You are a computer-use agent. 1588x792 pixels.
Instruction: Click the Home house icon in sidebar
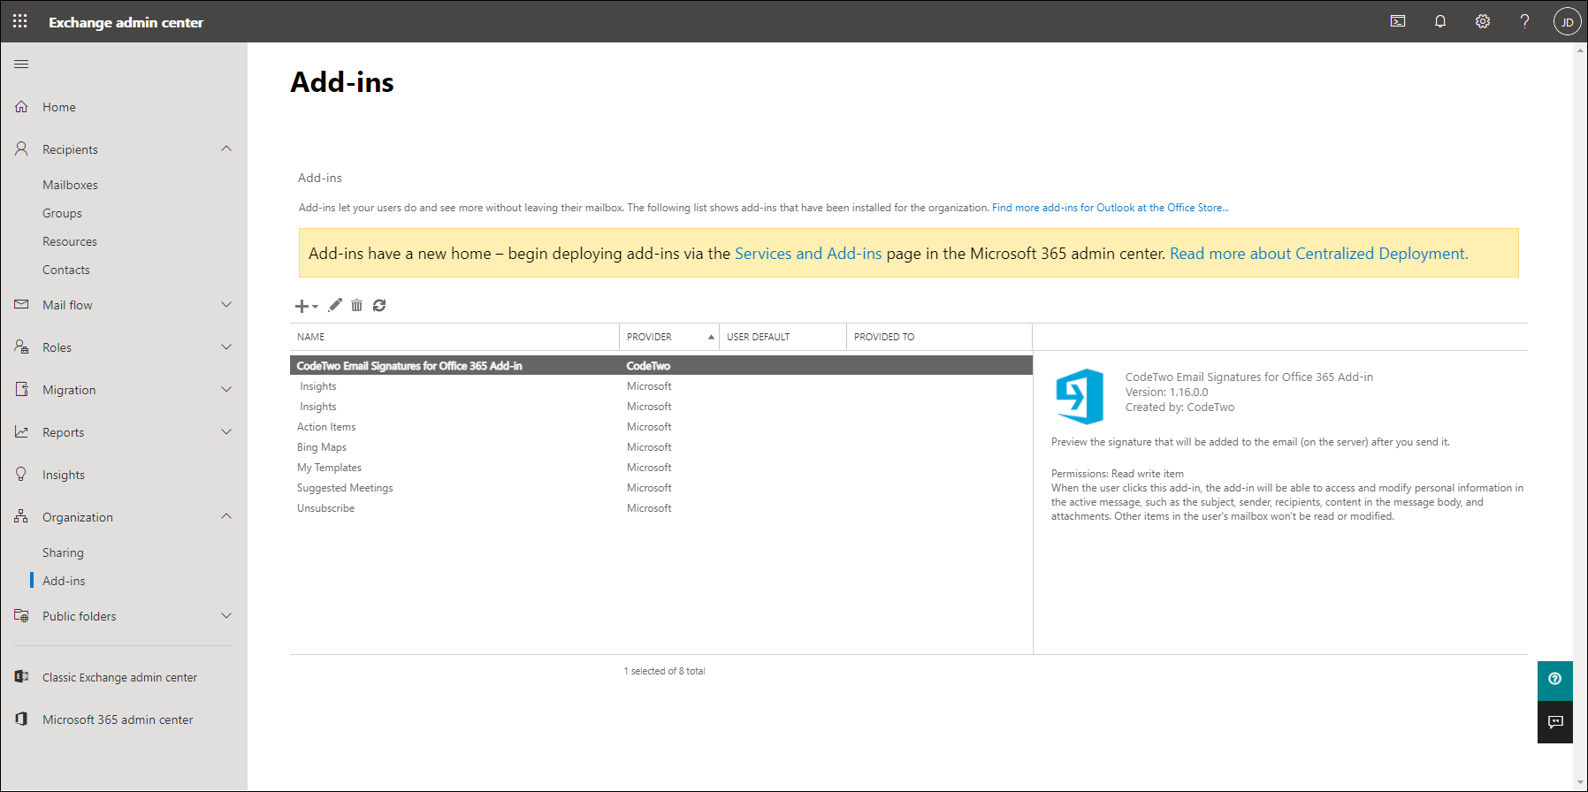21,107
